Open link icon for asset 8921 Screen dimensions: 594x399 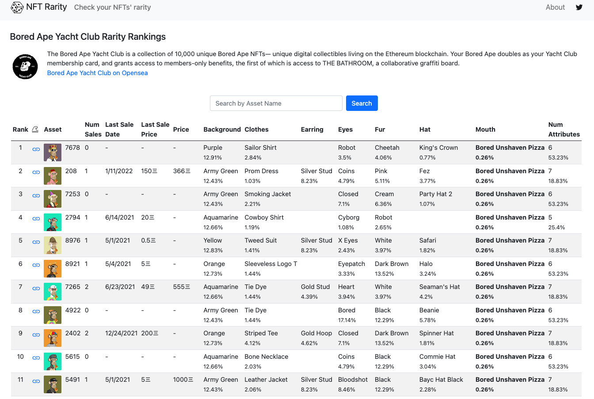pyautogui.click(x=36, y=265)
